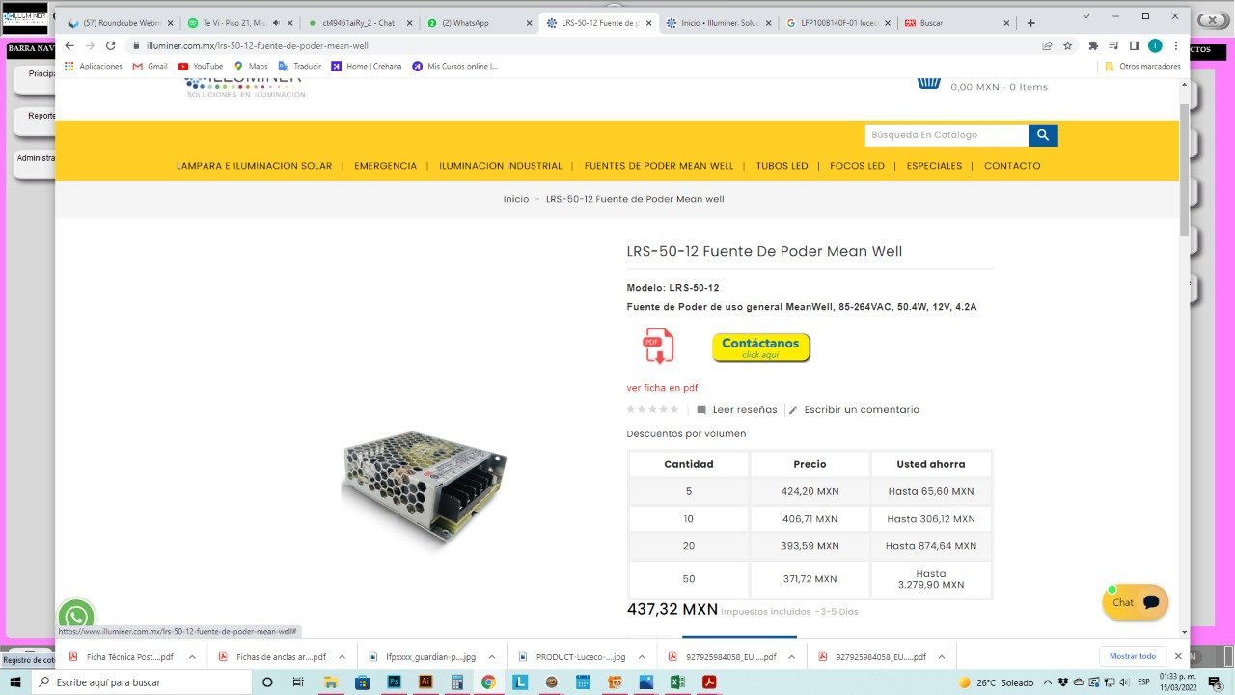This screenshot has width=1235, height=695.
Task: Open the Fuentes de Poder Mean Well menu
Action: (659, 166)
